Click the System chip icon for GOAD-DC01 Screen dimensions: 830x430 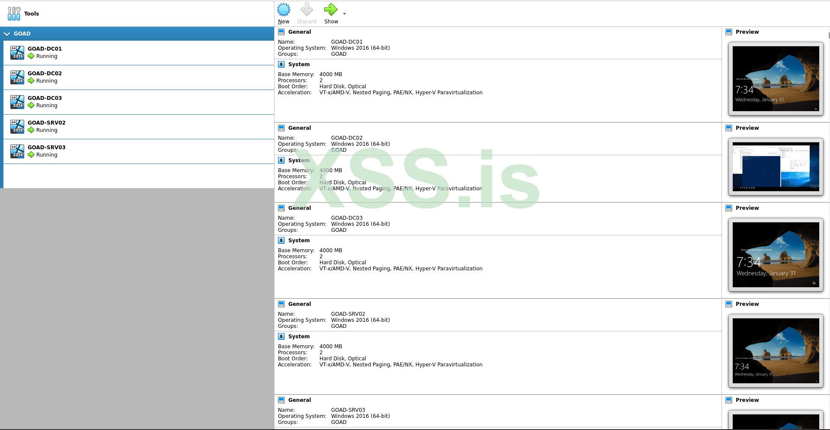point(281,64)
